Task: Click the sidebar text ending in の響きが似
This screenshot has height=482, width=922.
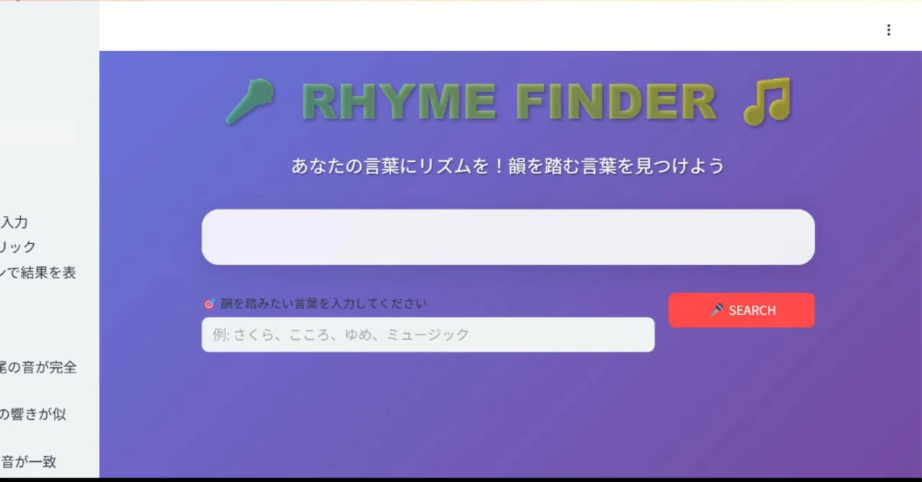Action: (x=33, y=414)
